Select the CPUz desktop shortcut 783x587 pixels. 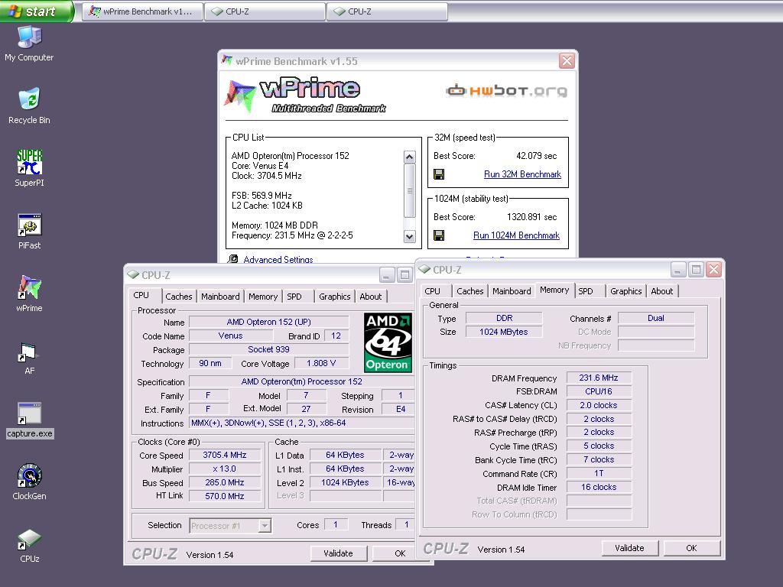29,544
